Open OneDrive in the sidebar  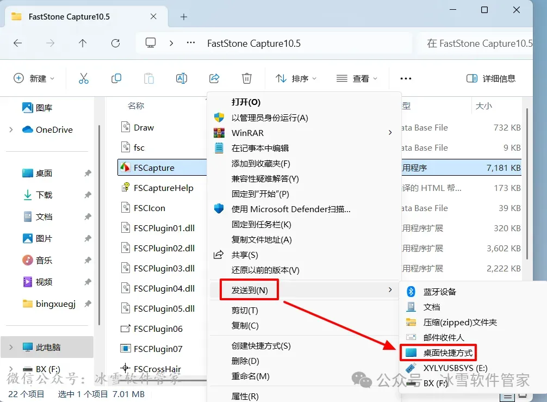(47, 130)
